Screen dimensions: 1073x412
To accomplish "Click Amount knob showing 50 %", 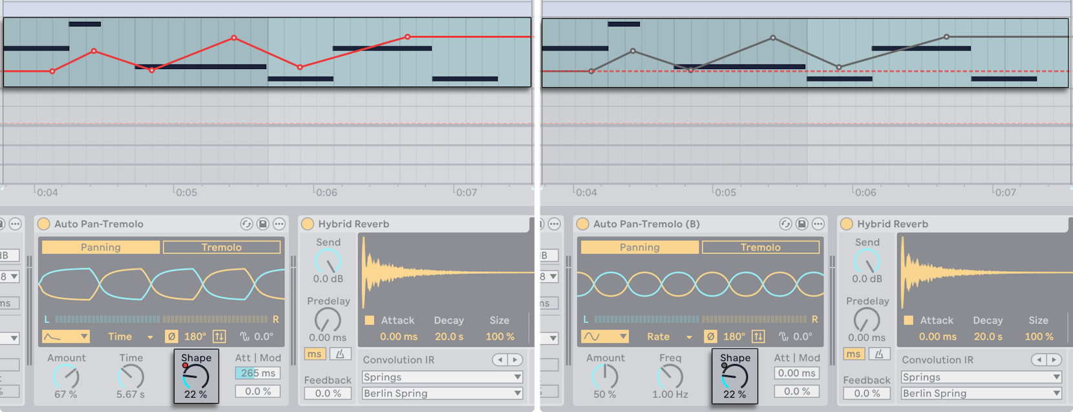I will pos(605,376).
